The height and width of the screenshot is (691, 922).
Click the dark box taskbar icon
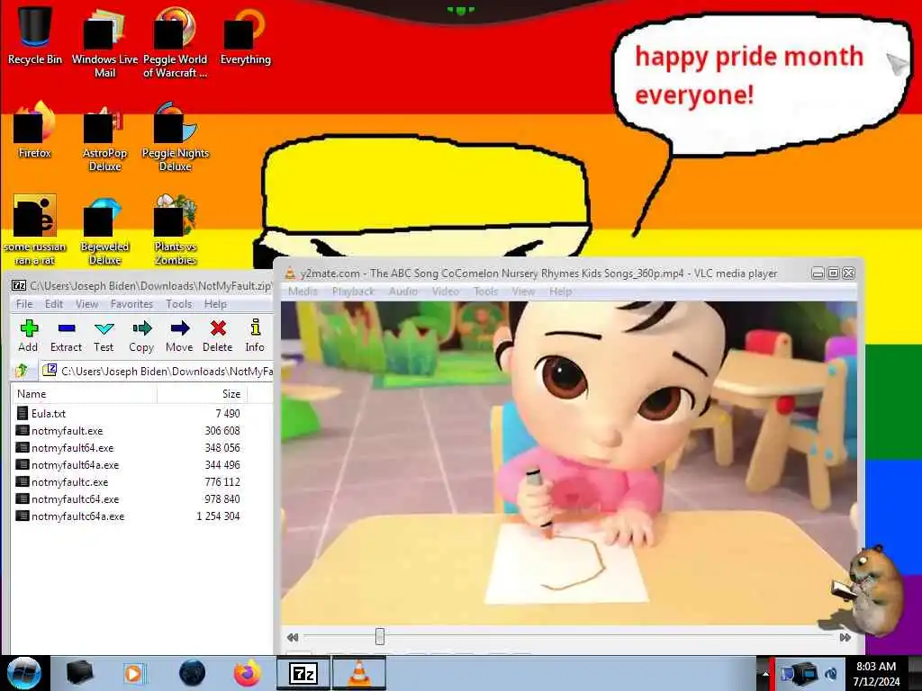(x=79, y=673)
